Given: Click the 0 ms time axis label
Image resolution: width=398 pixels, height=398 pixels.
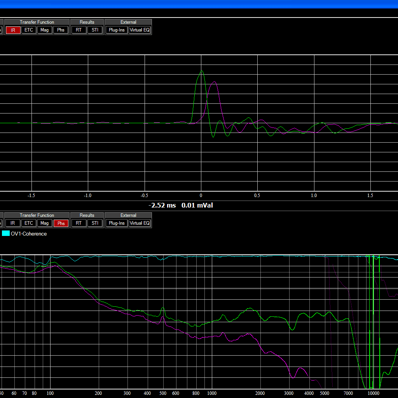Looking at the screenshot, I should tap(201, 196).
